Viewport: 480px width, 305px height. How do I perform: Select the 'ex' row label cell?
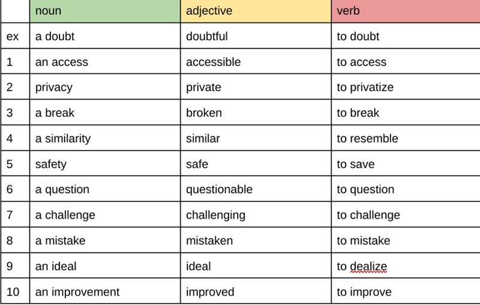pos(13,37)
